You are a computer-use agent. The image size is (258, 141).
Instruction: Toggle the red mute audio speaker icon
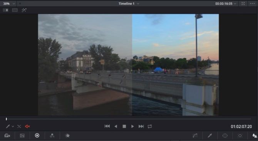(x=27, y=126)
